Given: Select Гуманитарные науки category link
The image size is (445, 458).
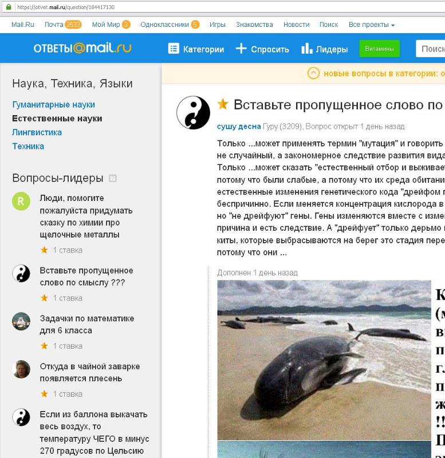Looking at the screenshot, I should (x=53, y=105).
